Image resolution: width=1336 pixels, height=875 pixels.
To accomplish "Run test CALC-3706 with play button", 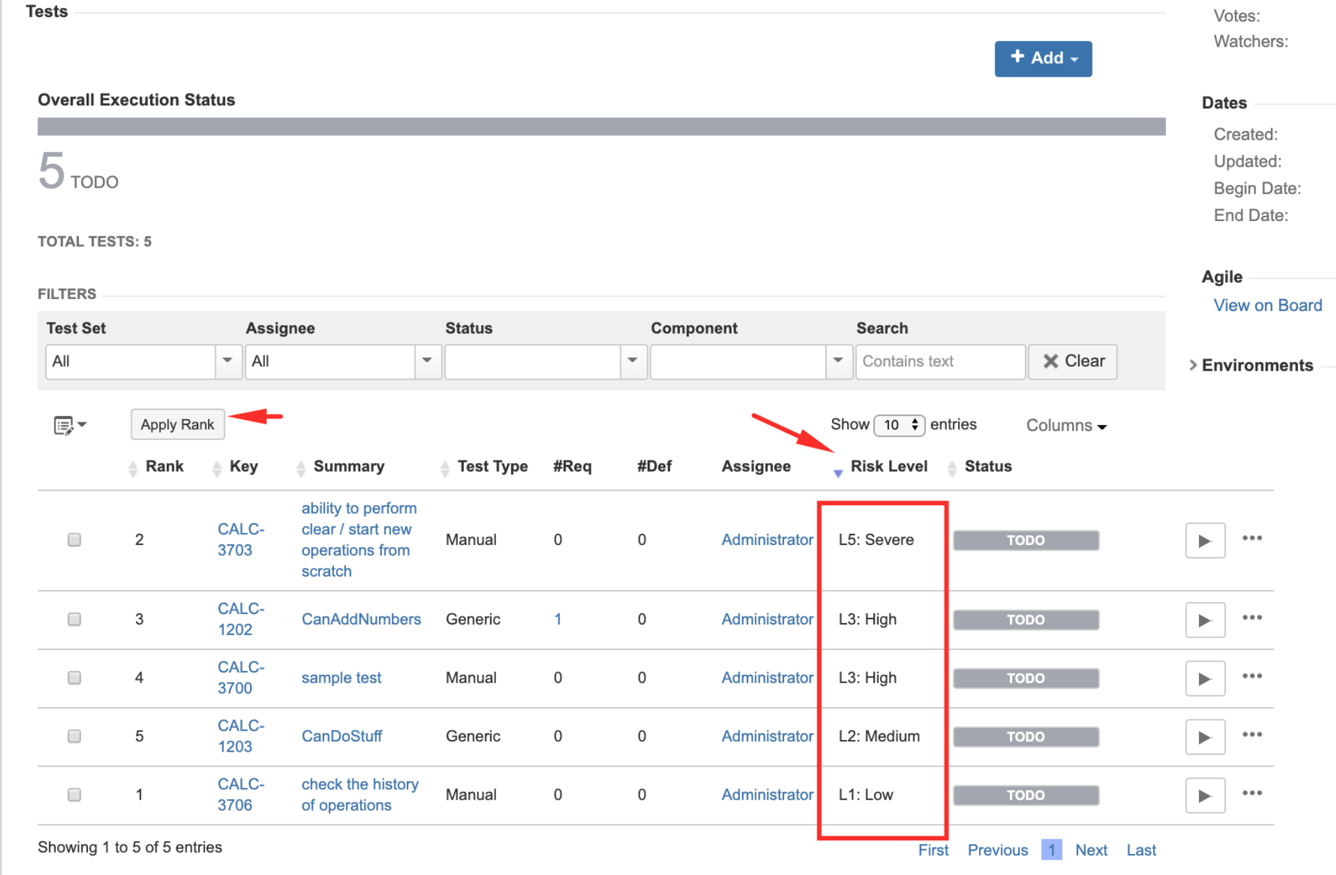I will tap(1205, 795).
